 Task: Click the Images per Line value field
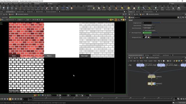[147, 23]
